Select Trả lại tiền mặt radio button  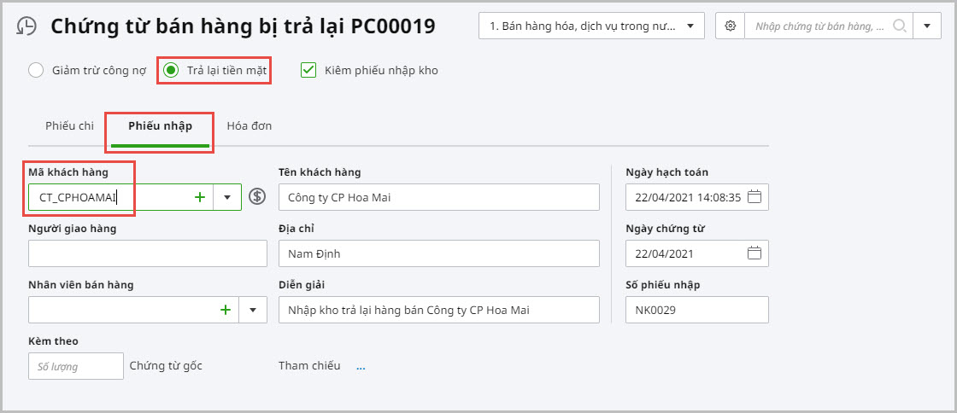pyautogui.click(x=171, y=71)
